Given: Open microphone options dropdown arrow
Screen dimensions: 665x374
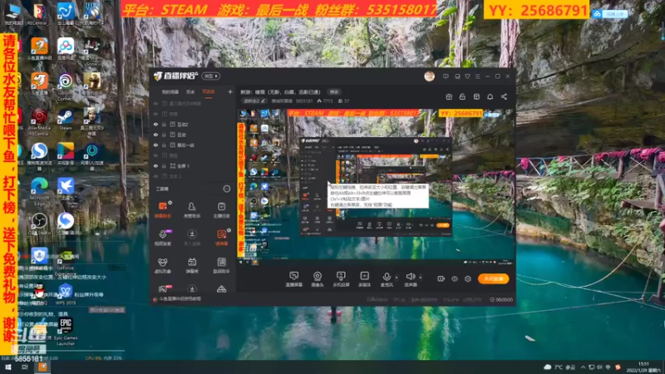Looking at the screenshot, I should [x=397, y=278].
